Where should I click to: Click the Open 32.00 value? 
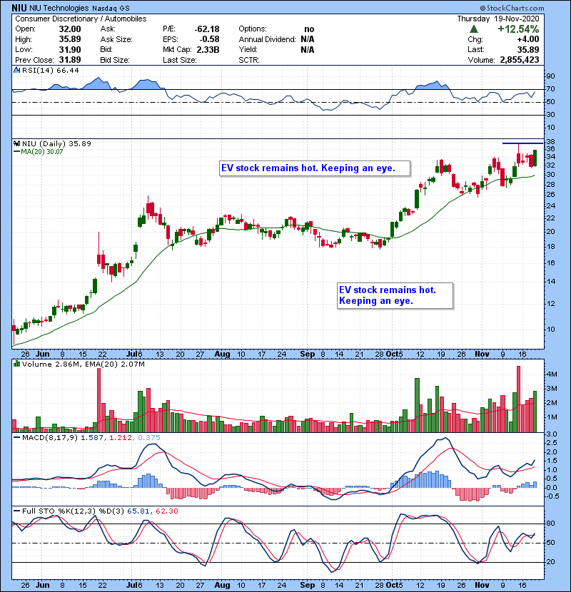70,29
